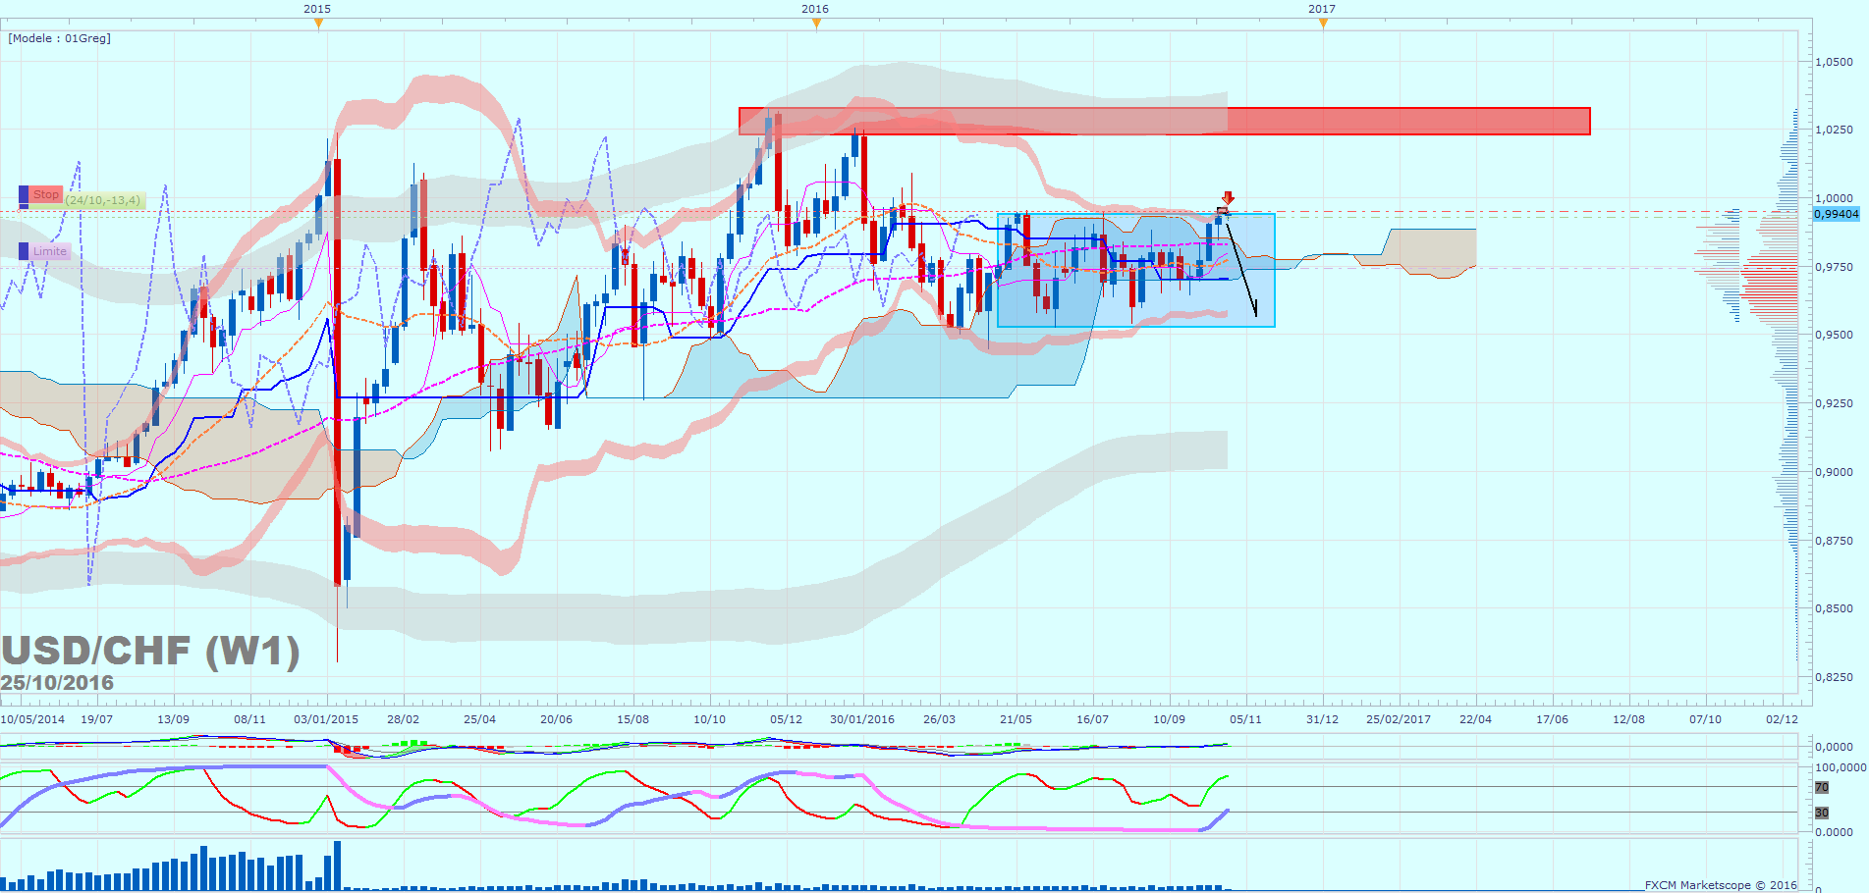The image size is (1869, 893).
Task: Click the 25/04 date axis label
Action: coord(479,719)
